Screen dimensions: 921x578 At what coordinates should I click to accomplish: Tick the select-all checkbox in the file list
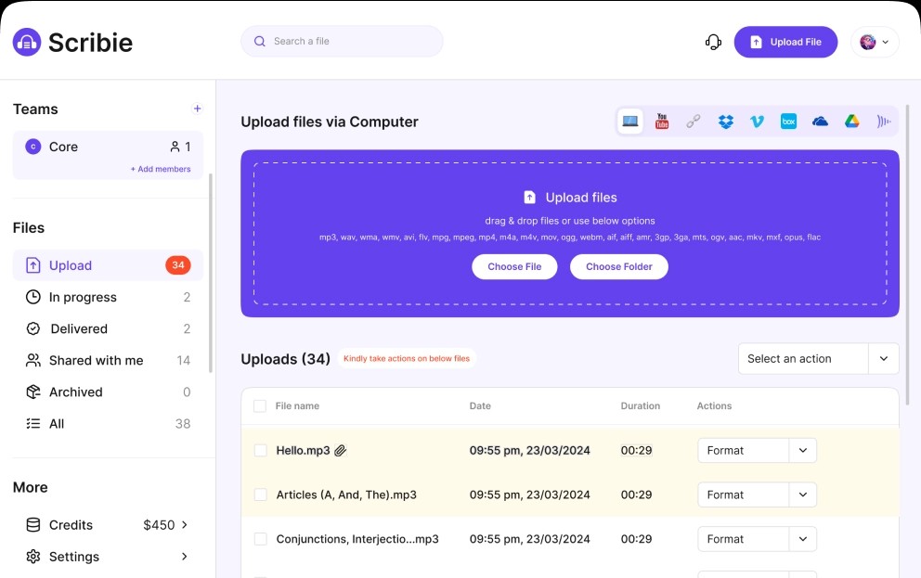click(x=260, y=405)
